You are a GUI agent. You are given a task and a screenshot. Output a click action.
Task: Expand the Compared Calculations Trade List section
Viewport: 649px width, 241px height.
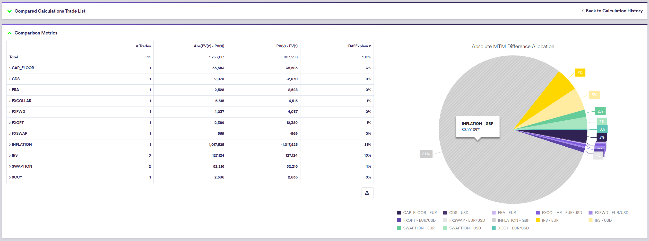click(10, 11)
